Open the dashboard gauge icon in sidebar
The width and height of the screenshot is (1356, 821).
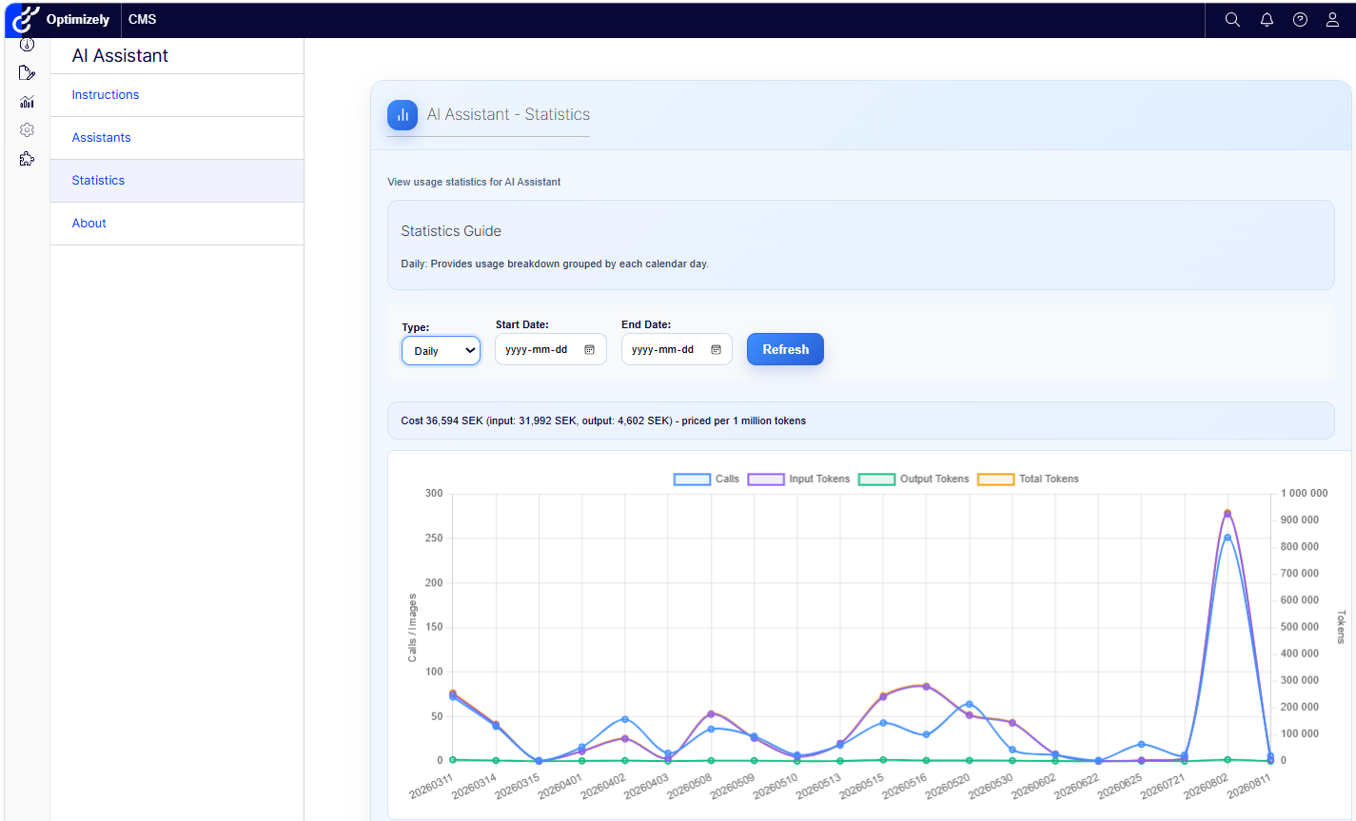pyautogui.click(x=27, y=45)
